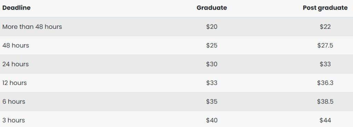
Task: Click the $36.3 Post graduate price
Action: [x=325, y=83]
